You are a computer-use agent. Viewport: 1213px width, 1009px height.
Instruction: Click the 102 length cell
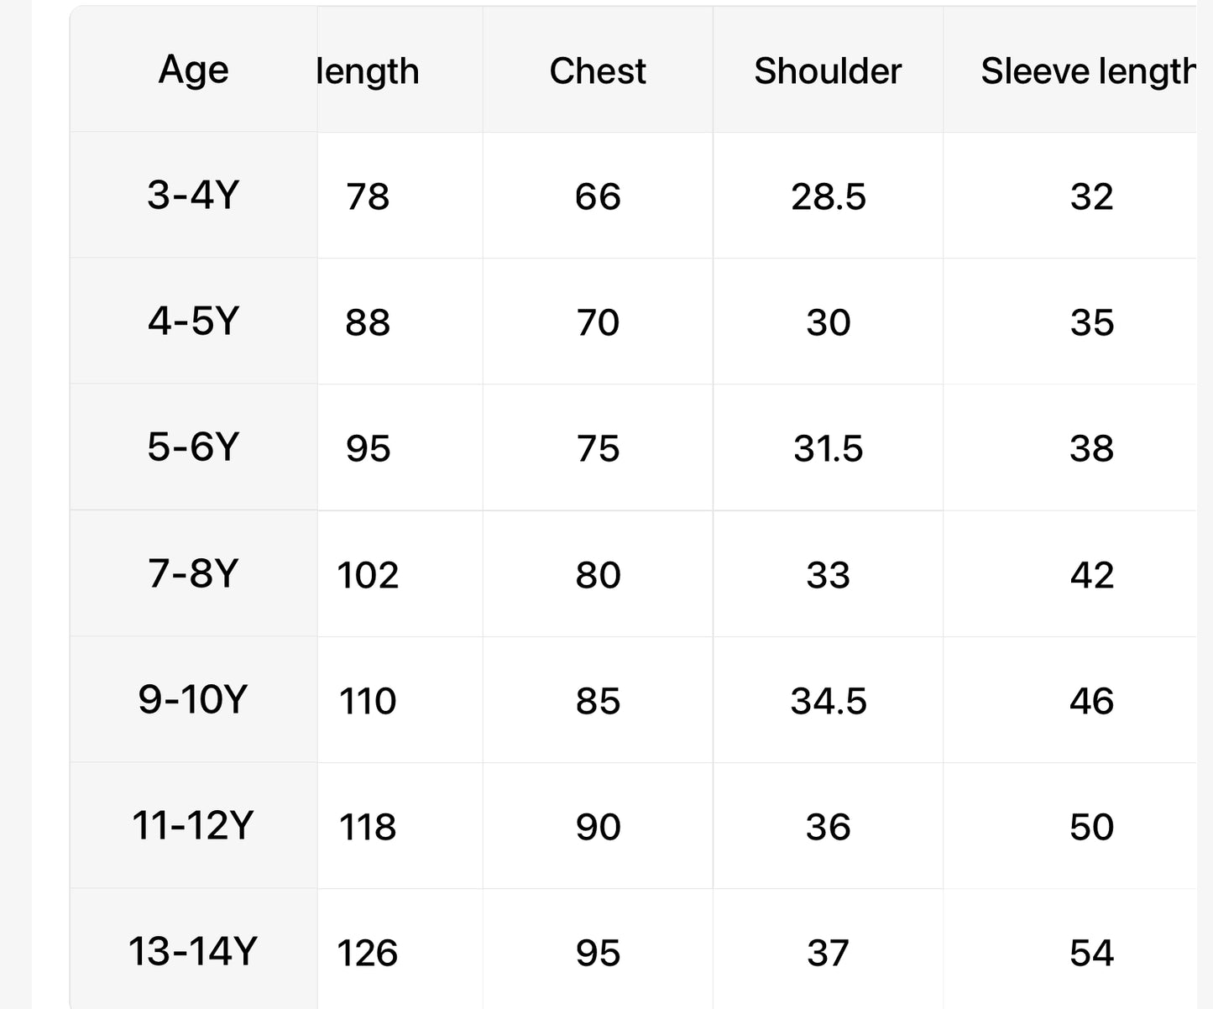click(x=368, y=576)
